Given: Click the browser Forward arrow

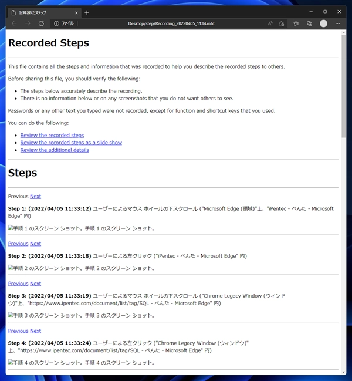Looking at the screenshot, I should (x=28, y=23).
